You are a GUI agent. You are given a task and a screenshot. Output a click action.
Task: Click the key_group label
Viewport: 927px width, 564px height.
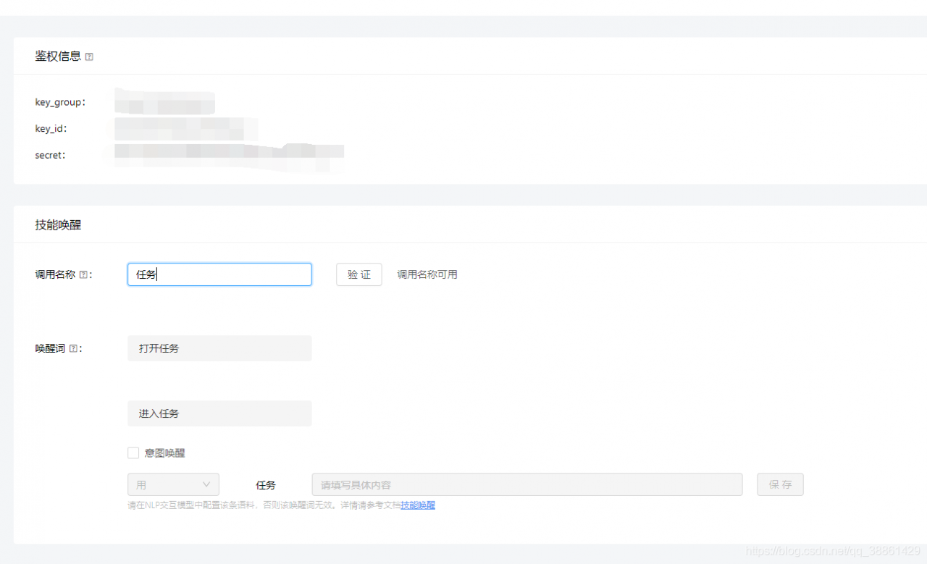coord(60,102)
